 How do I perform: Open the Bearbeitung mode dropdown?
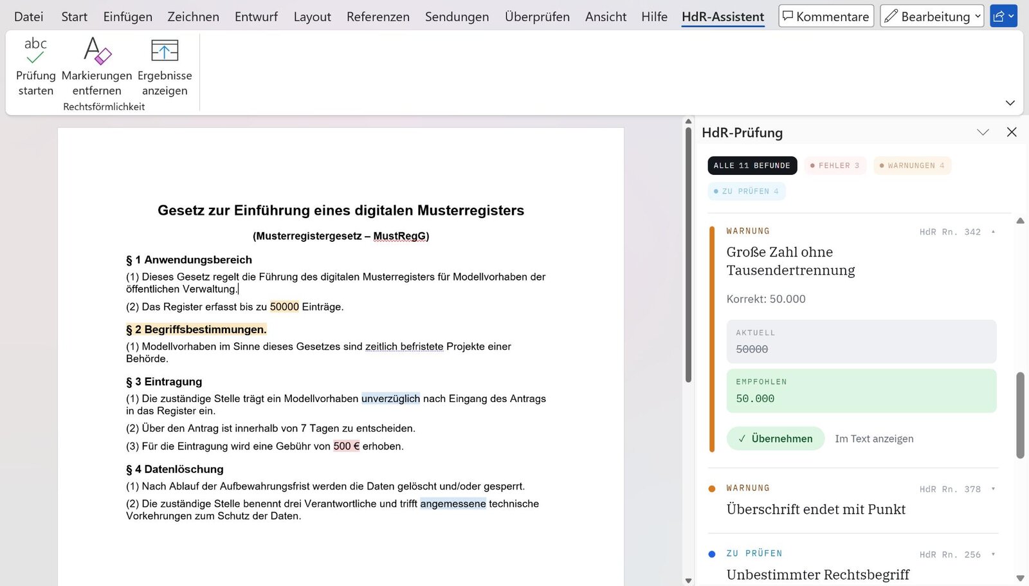pos(932,16)
